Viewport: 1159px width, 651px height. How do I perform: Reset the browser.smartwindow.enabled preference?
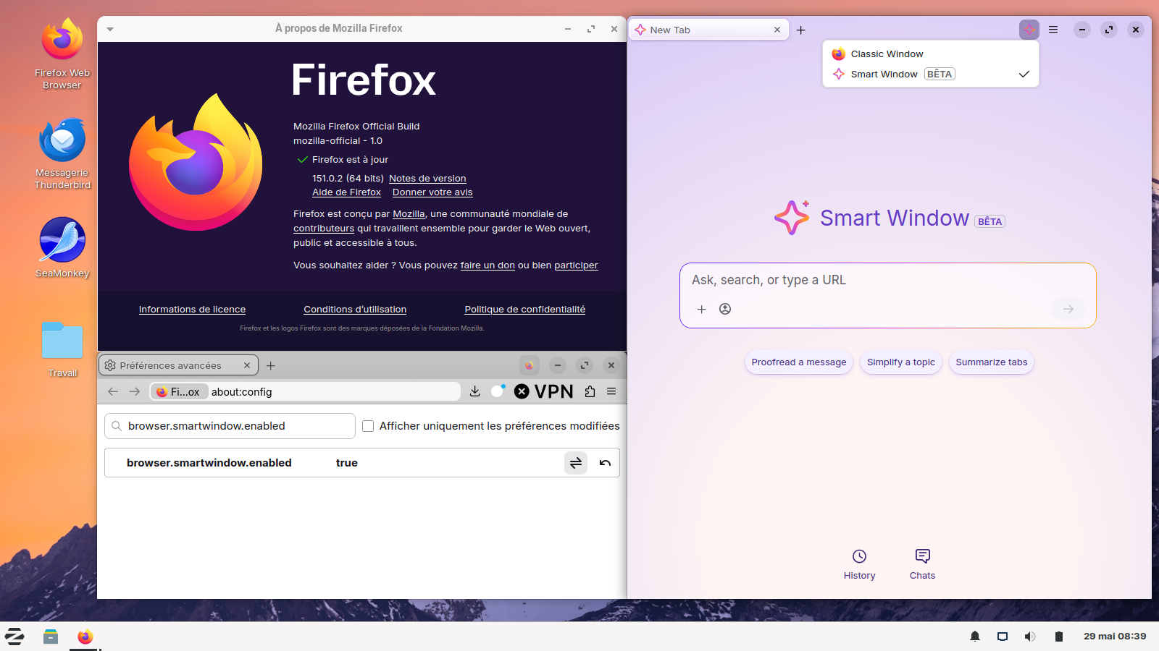[x=605, y=463]
